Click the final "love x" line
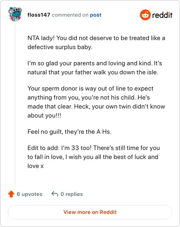Viewport: 180px width, 227px height. (36, 166)
